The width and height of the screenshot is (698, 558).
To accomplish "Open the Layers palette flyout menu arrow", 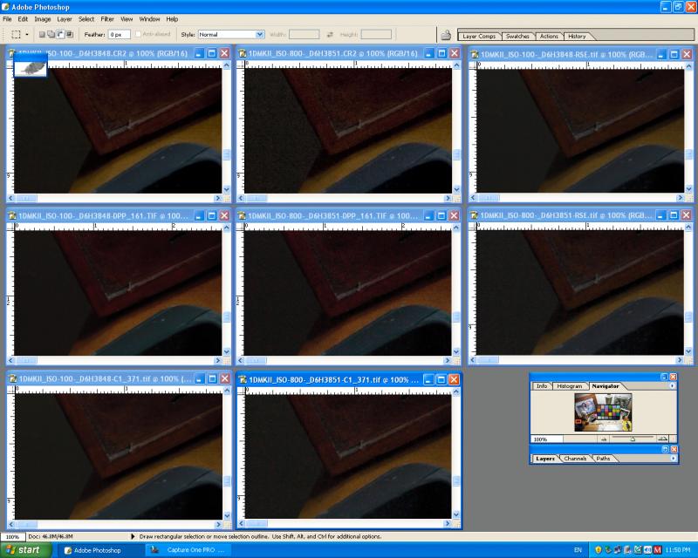I will 673,458.
